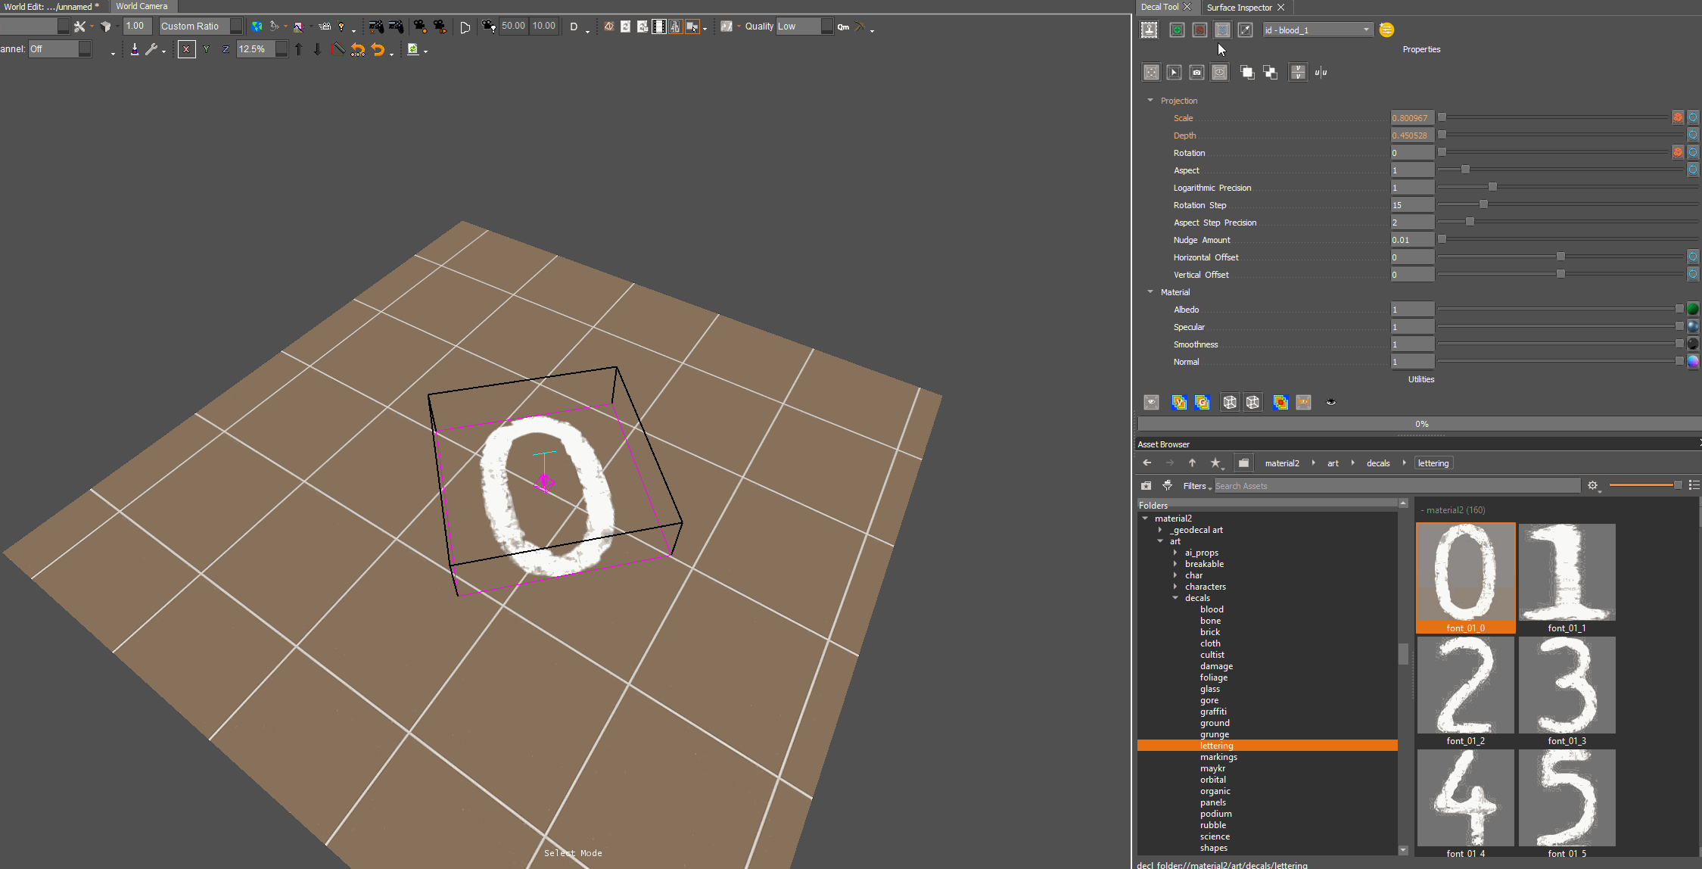Click the Albedo green color swatch
The image size is (1702, 869).
1693,309
